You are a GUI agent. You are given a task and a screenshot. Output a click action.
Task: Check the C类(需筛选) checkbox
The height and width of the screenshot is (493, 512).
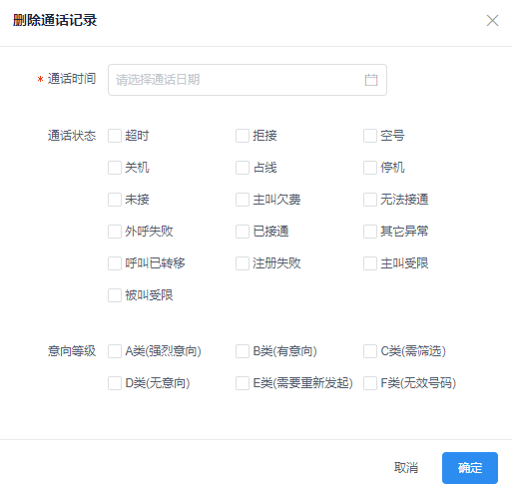tap(370, 351)
